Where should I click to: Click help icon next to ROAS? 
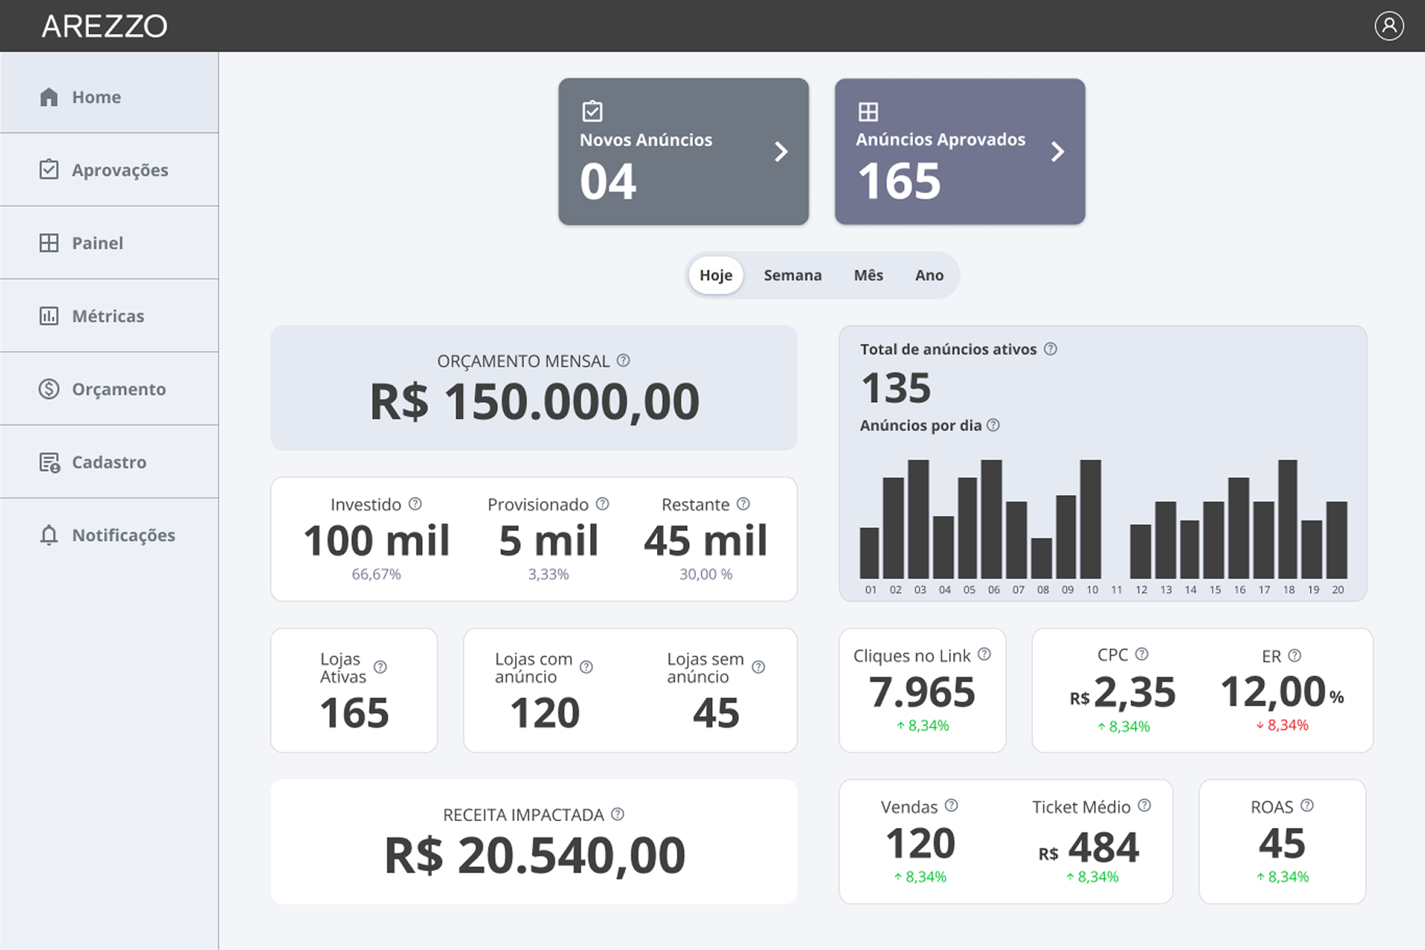(x=1308, y=805)
